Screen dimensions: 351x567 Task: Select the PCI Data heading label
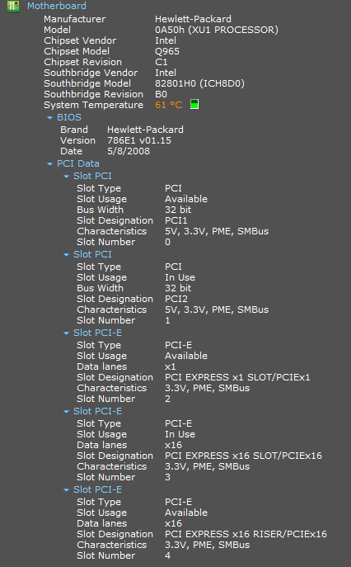click(78, 163)
